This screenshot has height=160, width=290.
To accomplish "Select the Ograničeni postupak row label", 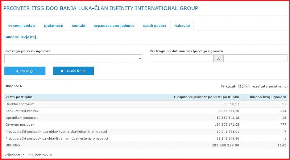I will point(21,118).
